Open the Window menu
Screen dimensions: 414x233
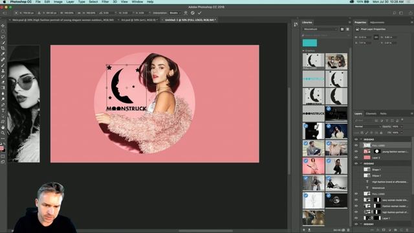click(x=137, y=2)
